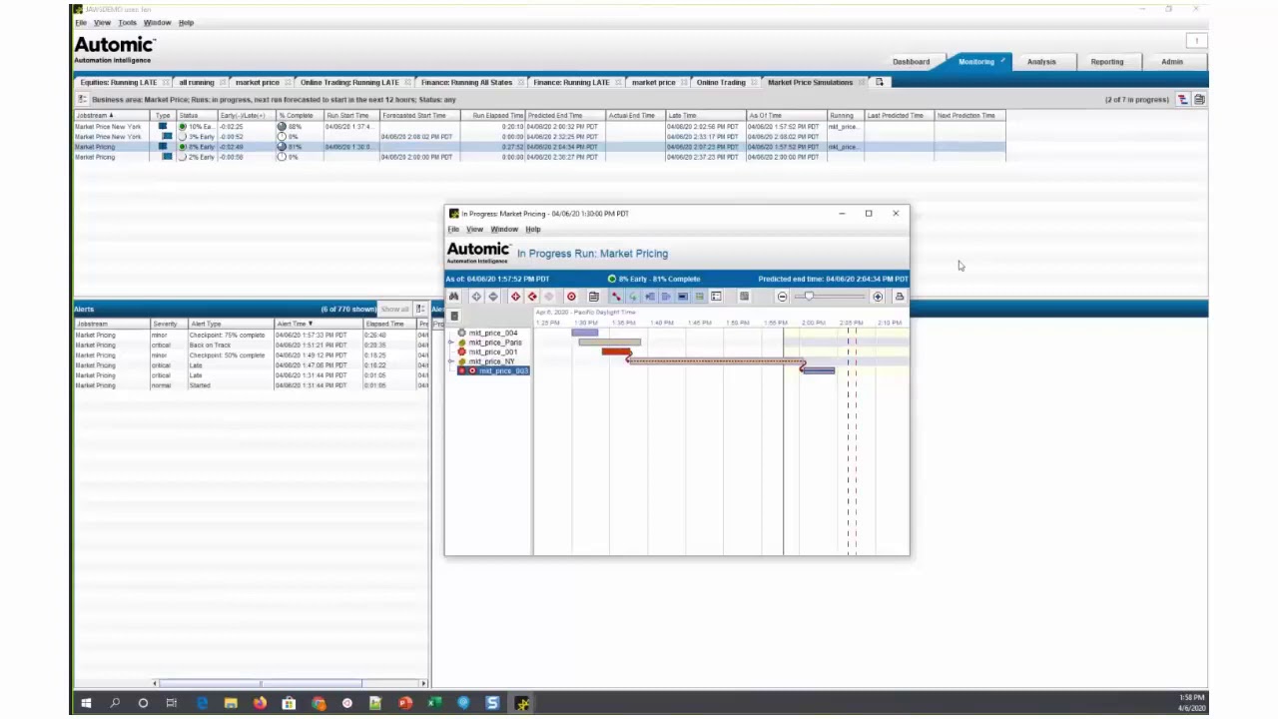
Task: Print the in-progress run chart
Action: (899, 297)
